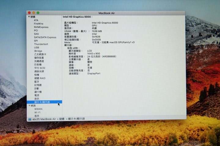Click the 關閉 mirror value
Viewport: 220px width, 146px height.
[90, 62]
